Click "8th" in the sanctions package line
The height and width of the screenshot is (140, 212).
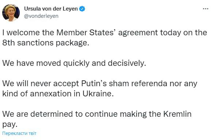[8, 43]
